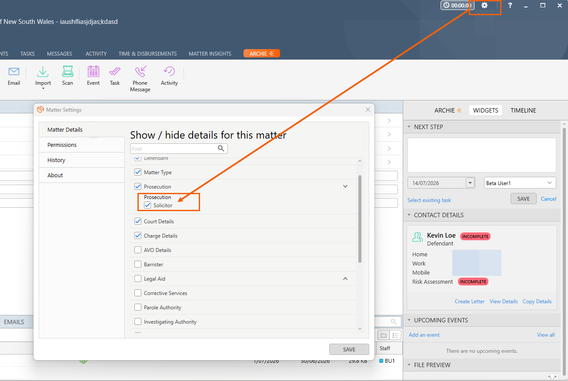Check the Corrective Services checkbox
Image resolution: width=568 pixels, height=381 pixels.
click(138, 293)
